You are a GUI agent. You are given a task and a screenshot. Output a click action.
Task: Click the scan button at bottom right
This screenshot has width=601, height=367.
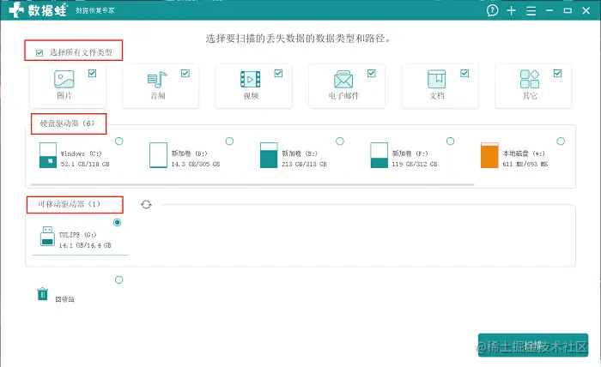(533, 346)
